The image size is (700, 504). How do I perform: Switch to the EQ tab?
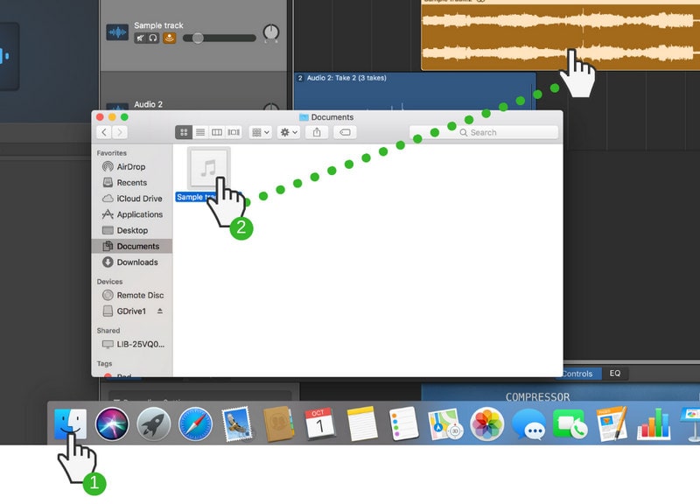pyautogui.click(x=615, y=374)
